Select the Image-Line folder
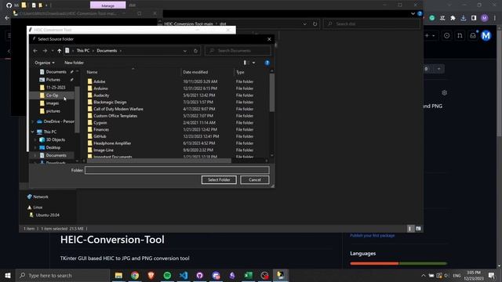 (x=104, y=150)
